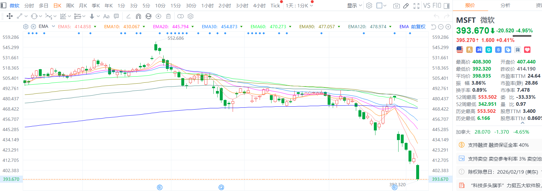Expand the wave tool options chevron
Viewport: 542px width, 191px height.
click(55, 16)
